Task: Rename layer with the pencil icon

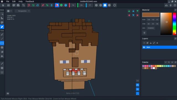Action: point(154,43)
